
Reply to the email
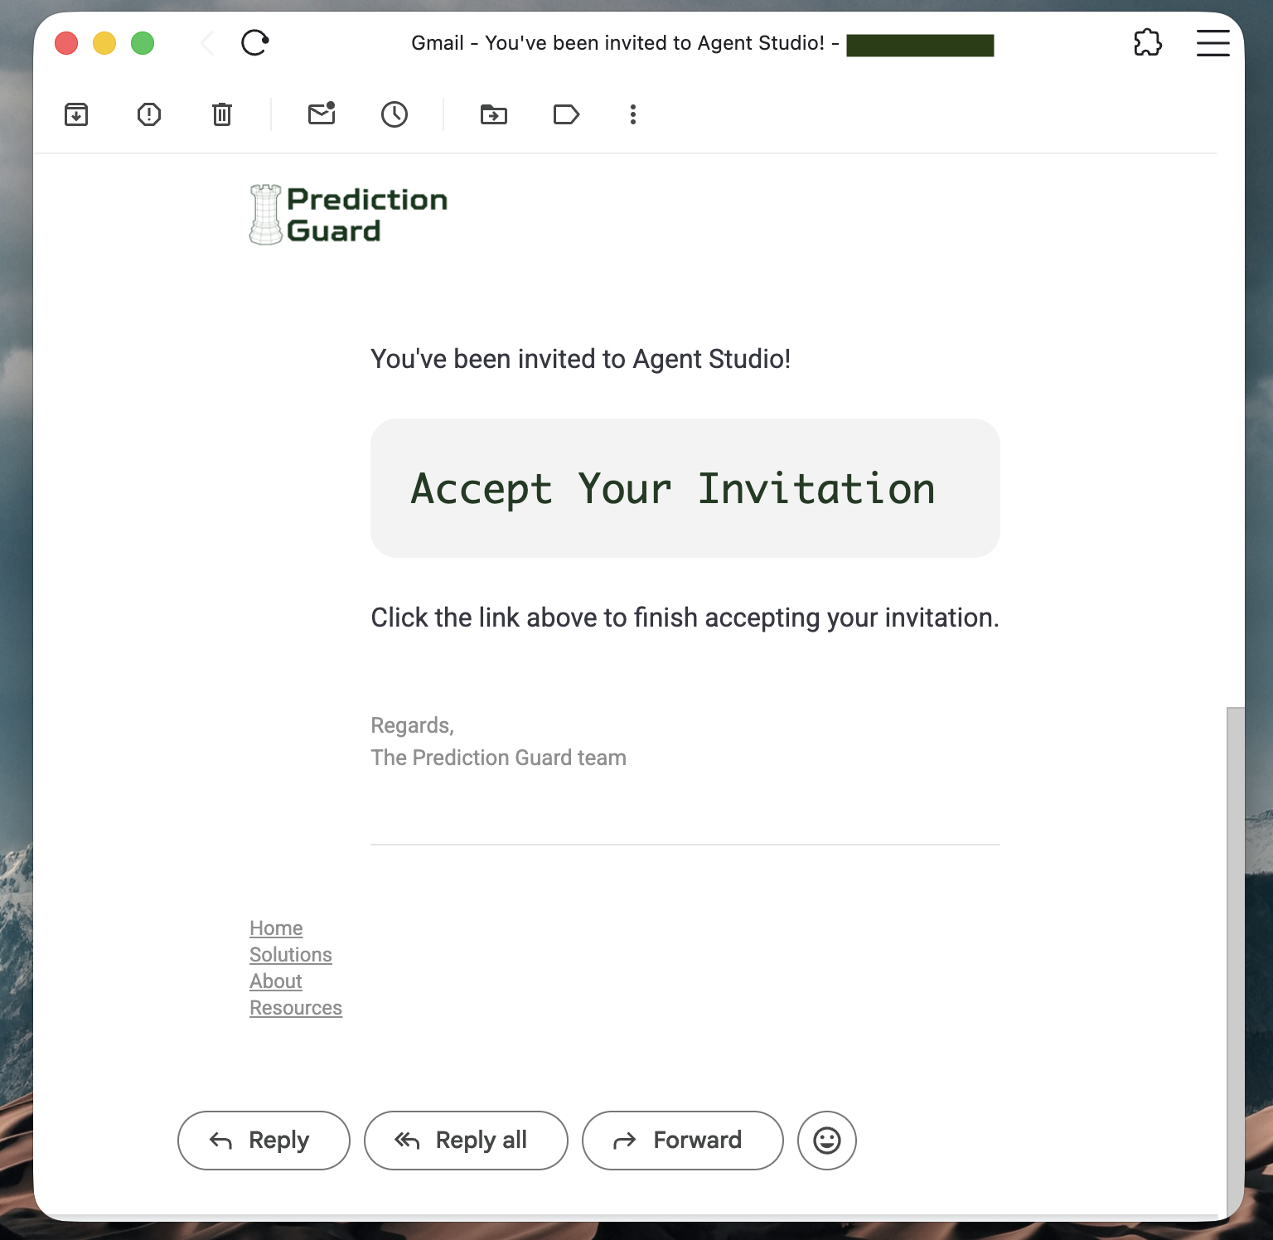tap(263, 1140)
